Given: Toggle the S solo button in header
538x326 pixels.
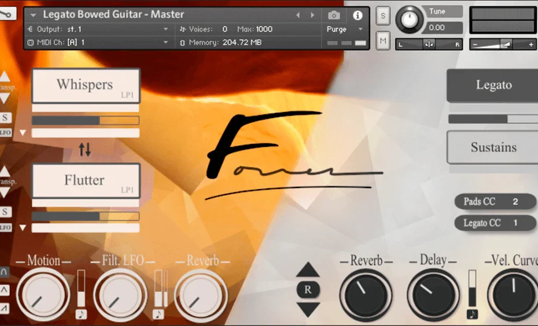Looking at the screenshot, I should (x=383, y=17).
